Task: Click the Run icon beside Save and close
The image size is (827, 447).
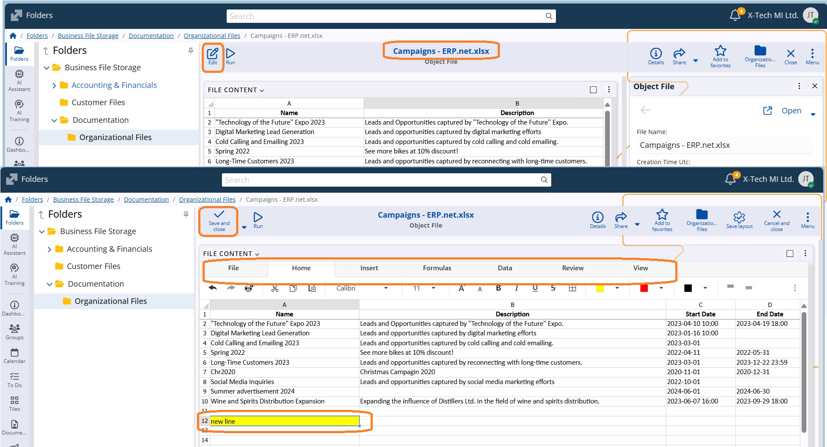Action: tap(258, 217)
